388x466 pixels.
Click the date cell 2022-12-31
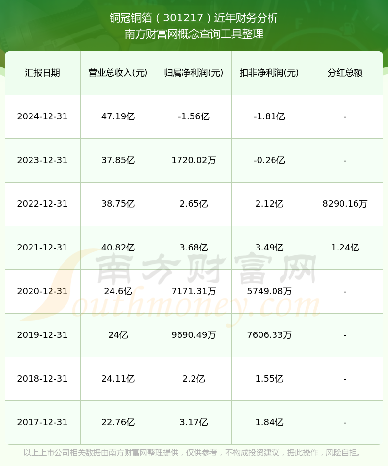[x=43, y=204]
